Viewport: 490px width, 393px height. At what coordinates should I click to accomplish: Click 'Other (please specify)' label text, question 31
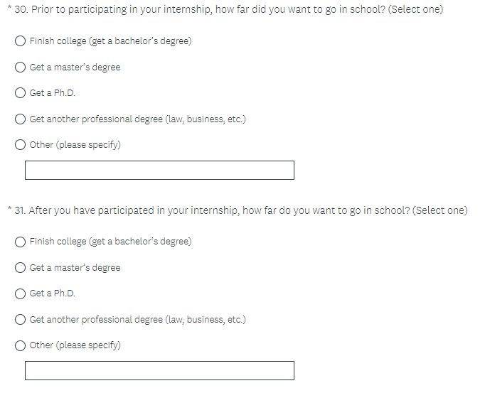75,345
